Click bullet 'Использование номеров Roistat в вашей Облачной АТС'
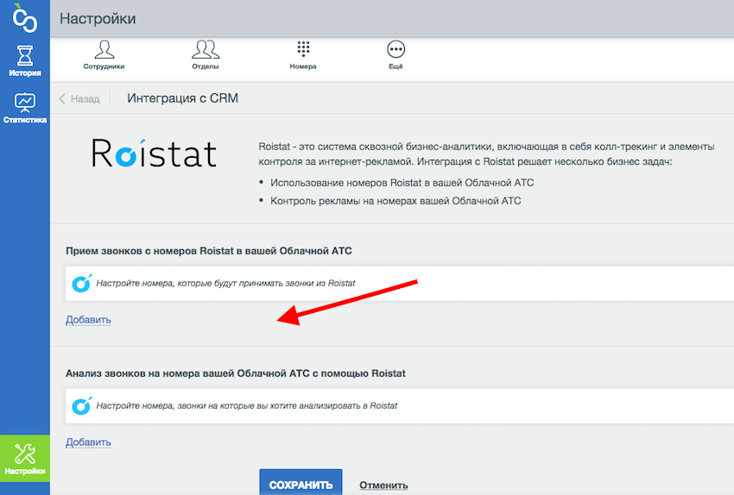Viewport: 734px width, 495px height. click(402, 183)
